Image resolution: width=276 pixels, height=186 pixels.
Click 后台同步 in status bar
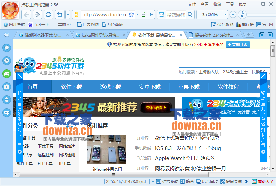point(207,181)
